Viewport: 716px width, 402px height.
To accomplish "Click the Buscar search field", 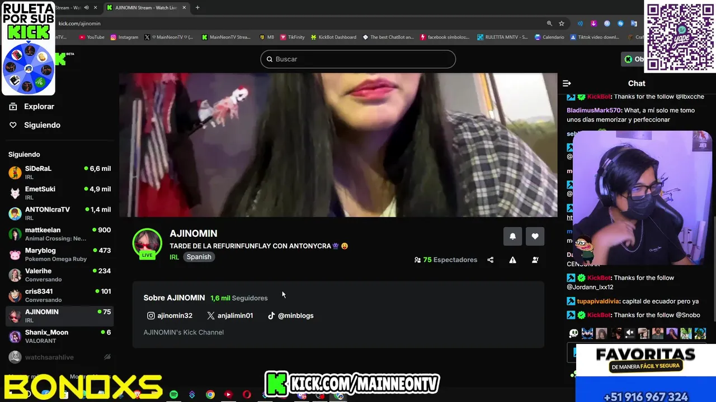I will click(358, 59).
